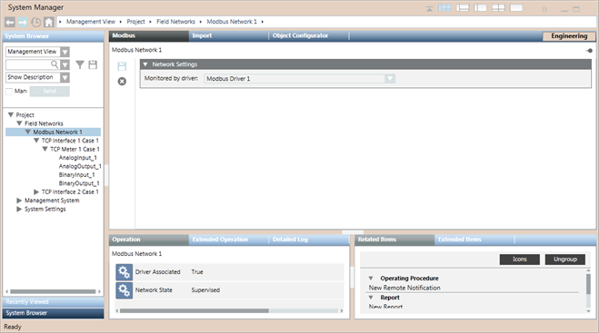Expand the TCP Interface 2 Case 1 node
Image resolution: width=599 pixels, height=333 pixels.
pos(36,191)
